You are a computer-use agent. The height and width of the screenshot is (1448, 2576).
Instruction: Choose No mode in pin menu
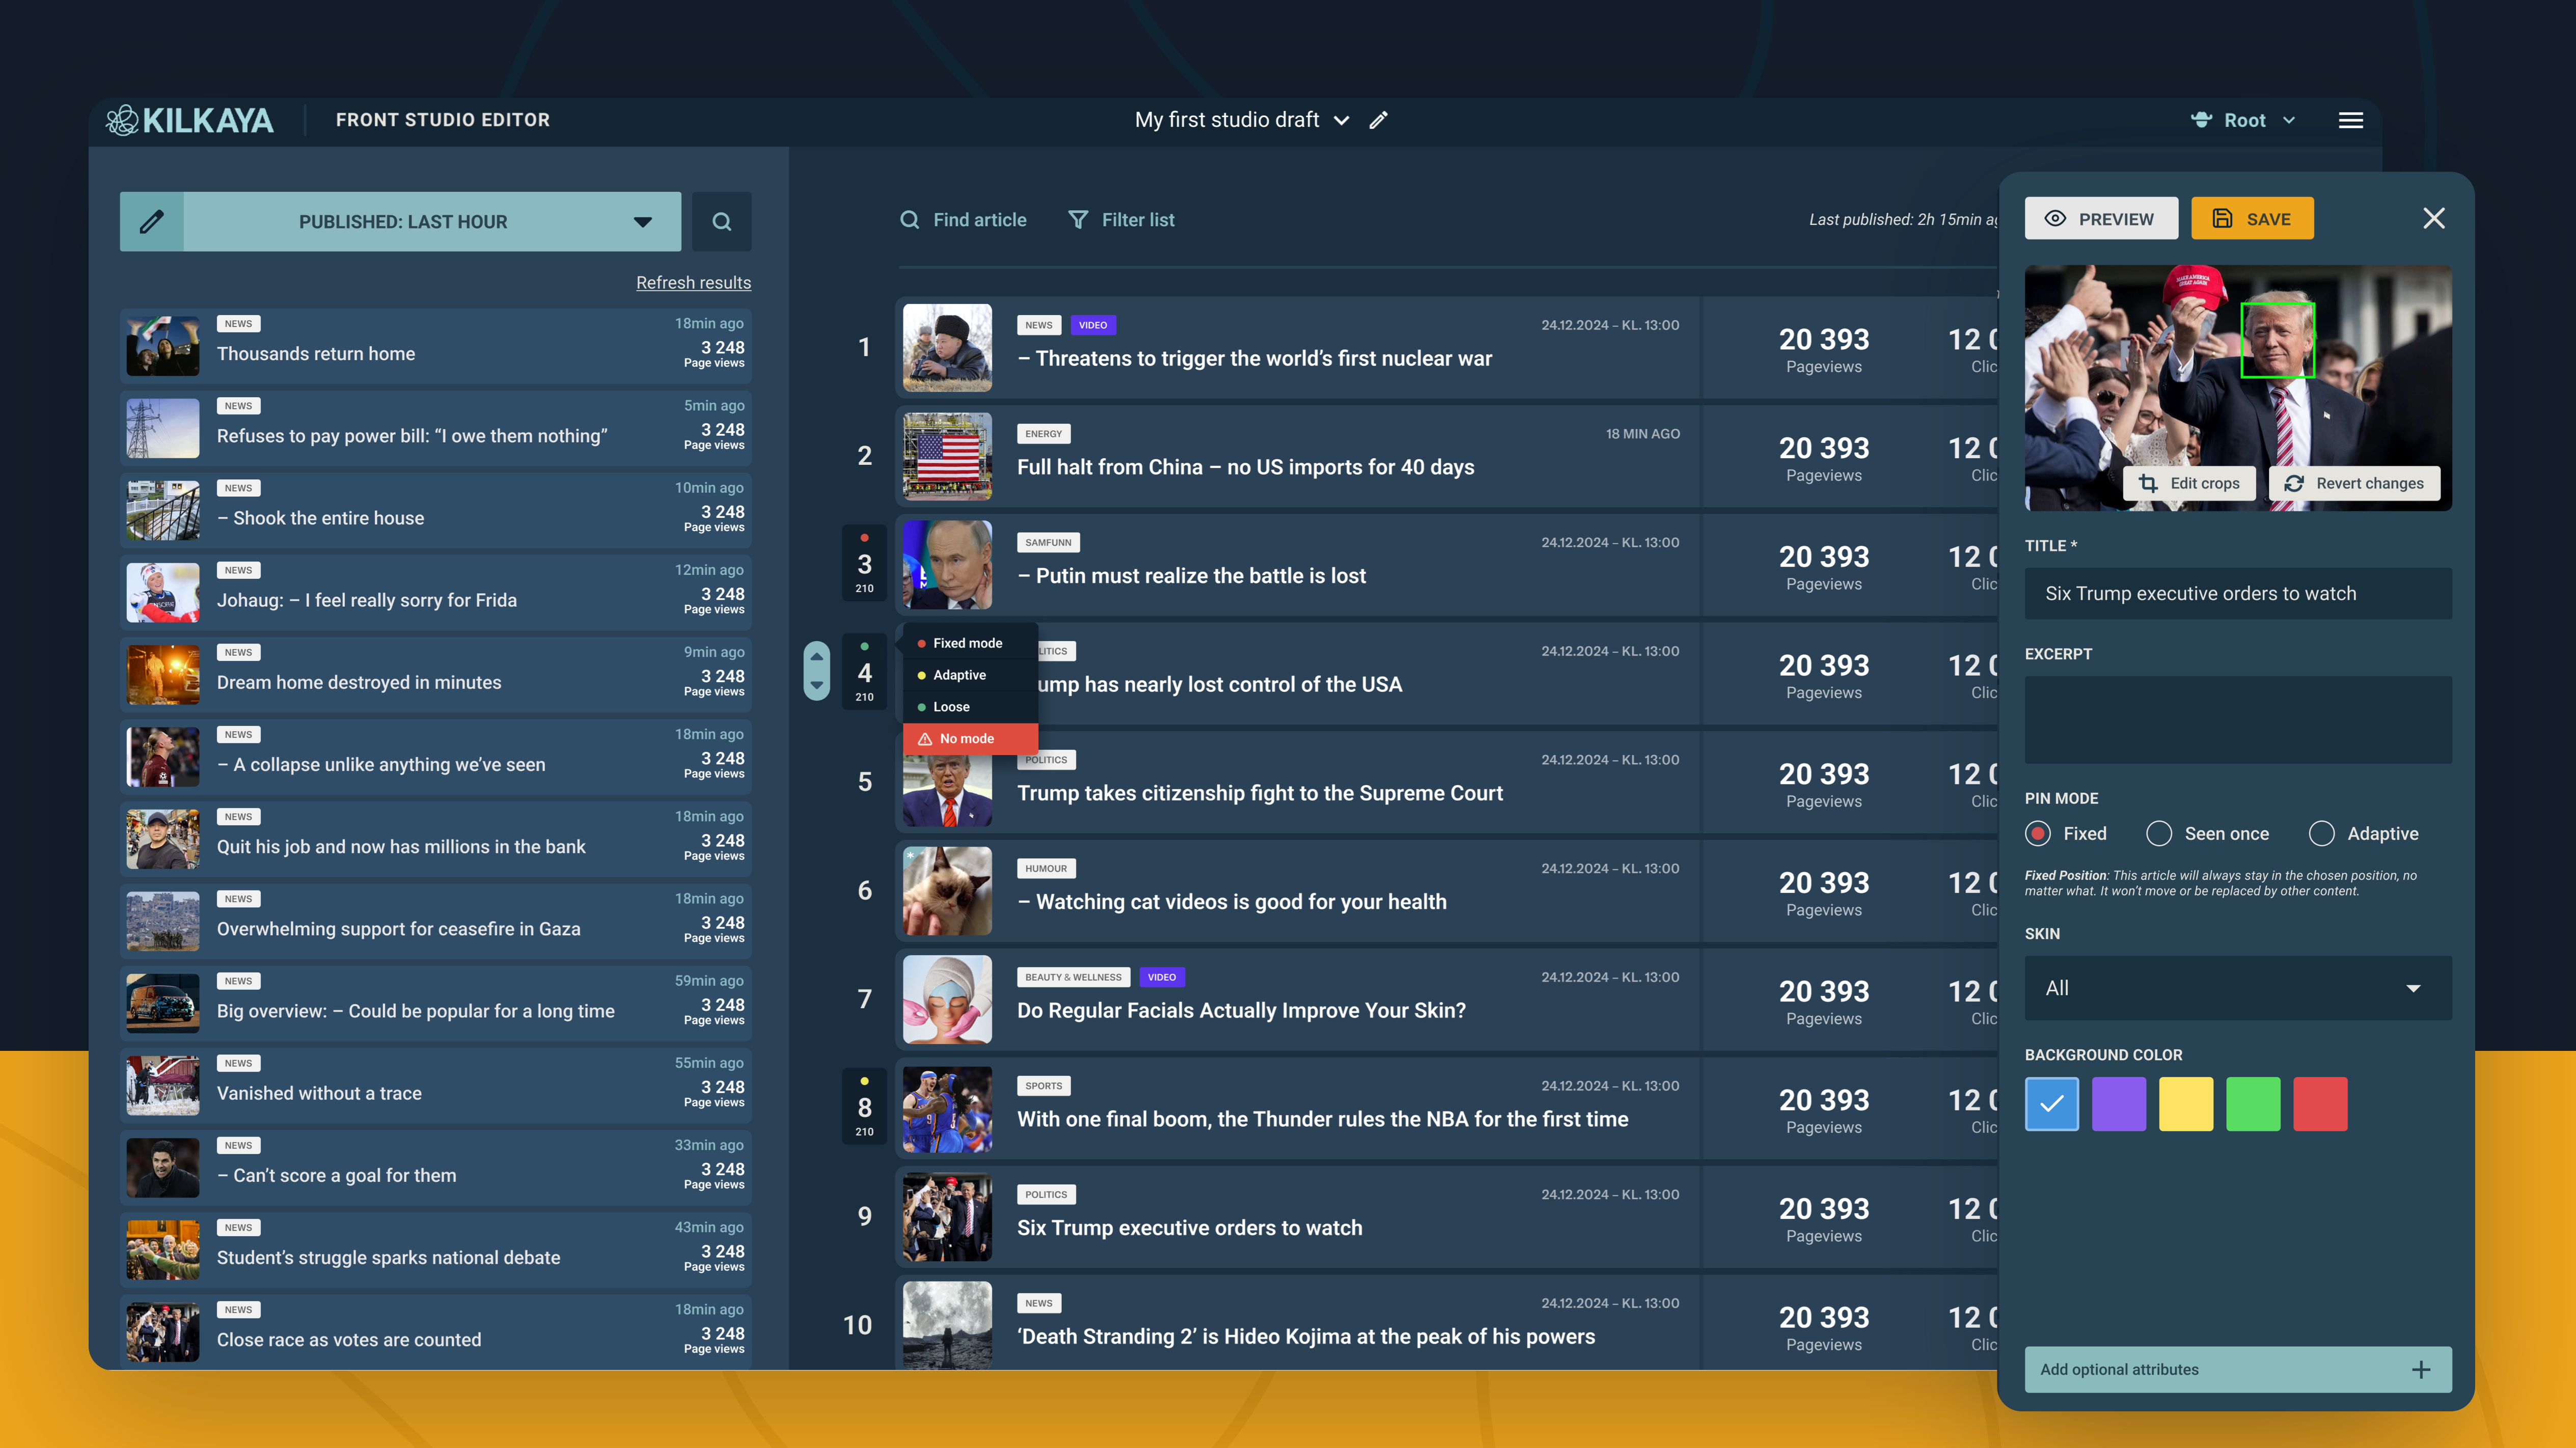pos(970,739)
